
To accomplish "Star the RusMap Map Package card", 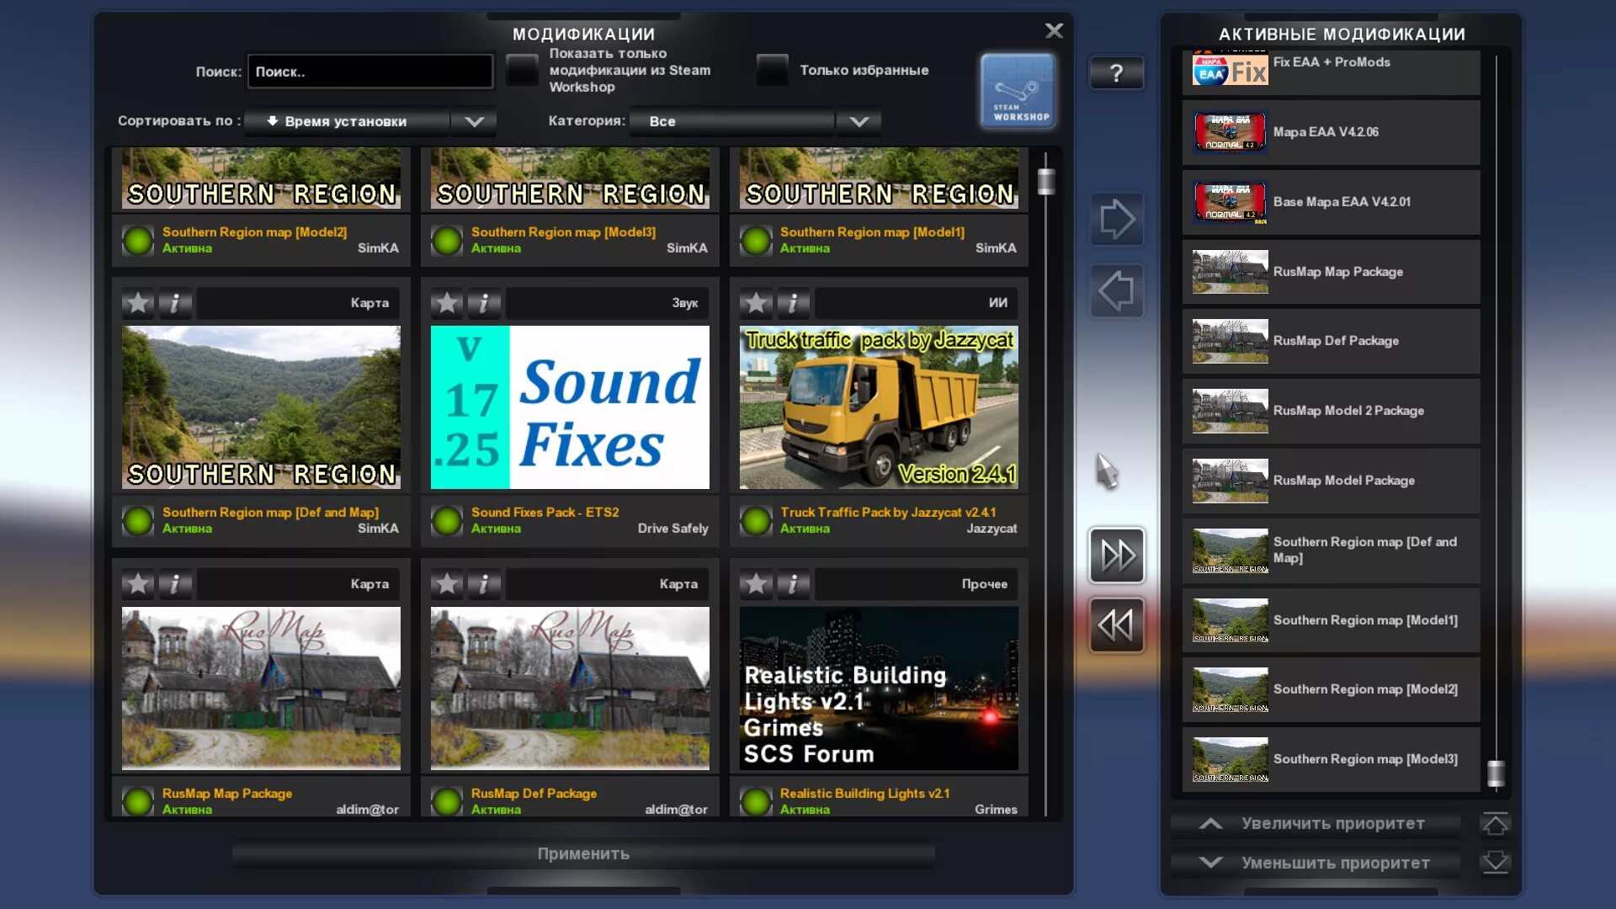I will (x=138, y=584).
